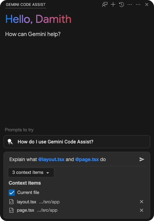Open the second three-dots more menu

[x=138, y=5]
